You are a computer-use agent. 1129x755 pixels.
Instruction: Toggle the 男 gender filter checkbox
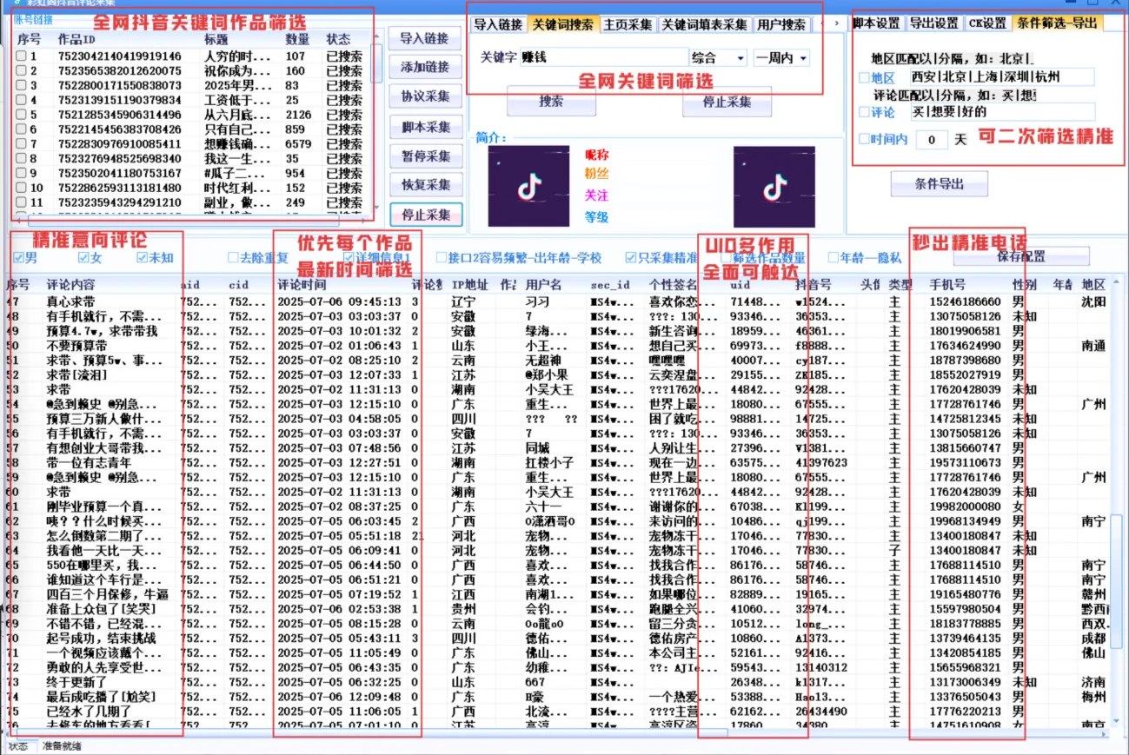coord(19,257)
